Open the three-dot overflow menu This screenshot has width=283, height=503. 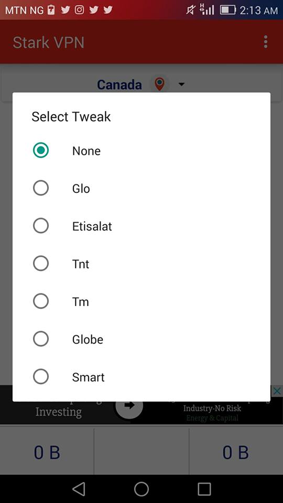pyautogui.click(x=265, y=42)
